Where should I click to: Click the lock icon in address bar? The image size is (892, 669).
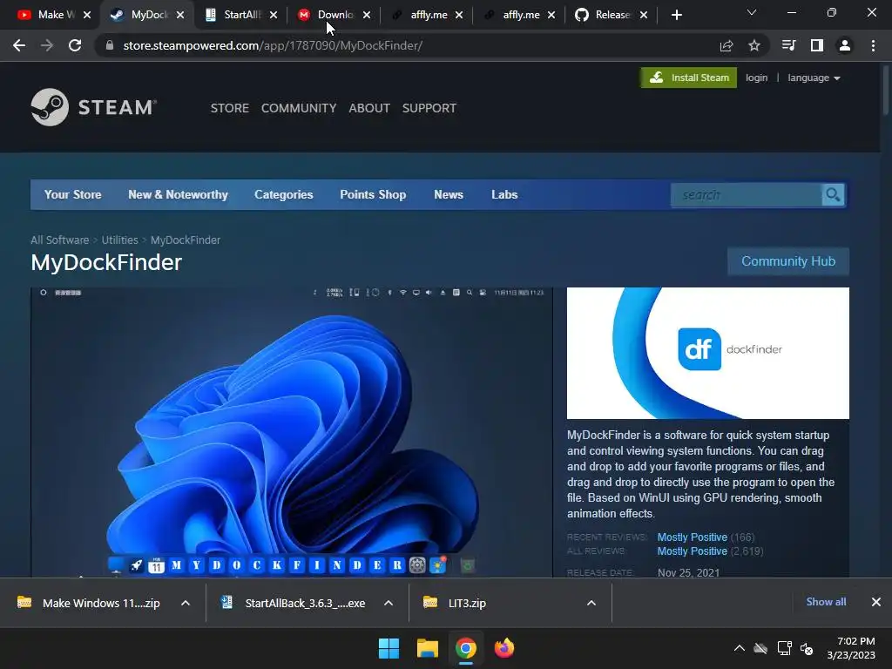point(110,45)
